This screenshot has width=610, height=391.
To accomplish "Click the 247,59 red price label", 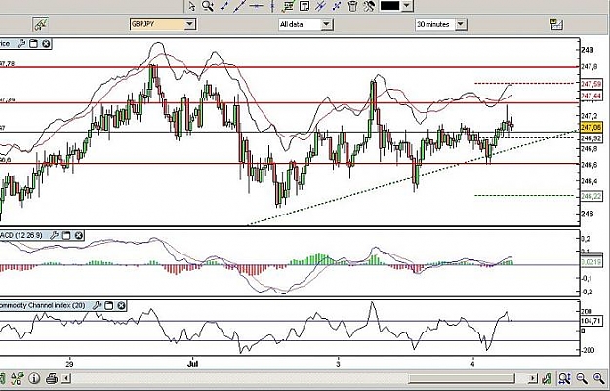I will [x=591, y=84].
